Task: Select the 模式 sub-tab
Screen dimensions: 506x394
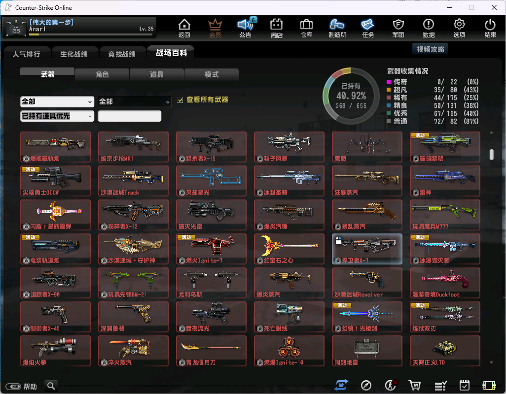Action: click(x=212, y=74)
